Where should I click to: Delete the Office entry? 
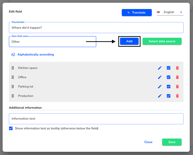click(177, 77)
